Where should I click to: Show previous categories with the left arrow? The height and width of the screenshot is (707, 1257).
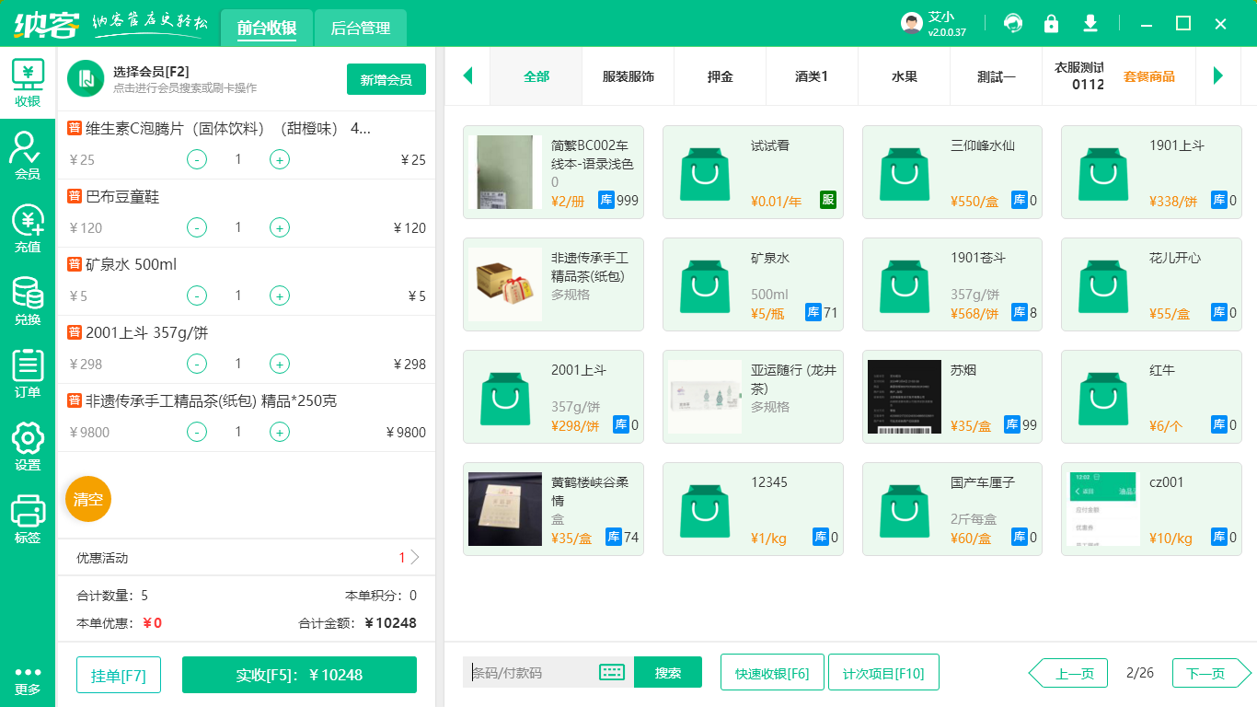tap(467, 75)
